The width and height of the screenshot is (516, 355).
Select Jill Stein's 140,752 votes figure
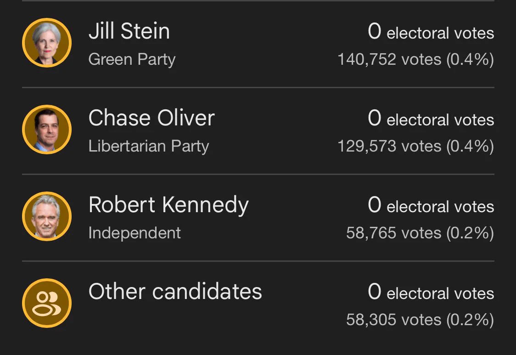(415, 60)
